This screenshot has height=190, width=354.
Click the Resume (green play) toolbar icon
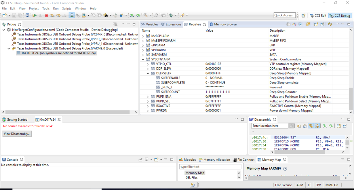35,15
